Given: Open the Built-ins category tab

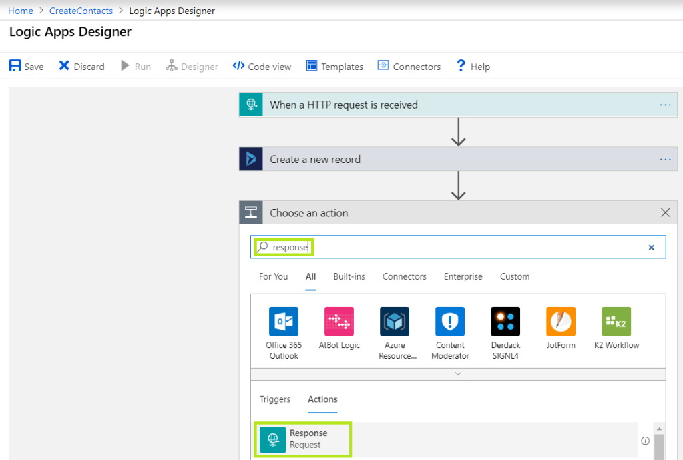Looking at the screenshot, I should click(x=349, y=276).
